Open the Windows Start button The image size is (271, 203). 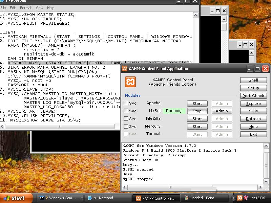click(16, 198)
